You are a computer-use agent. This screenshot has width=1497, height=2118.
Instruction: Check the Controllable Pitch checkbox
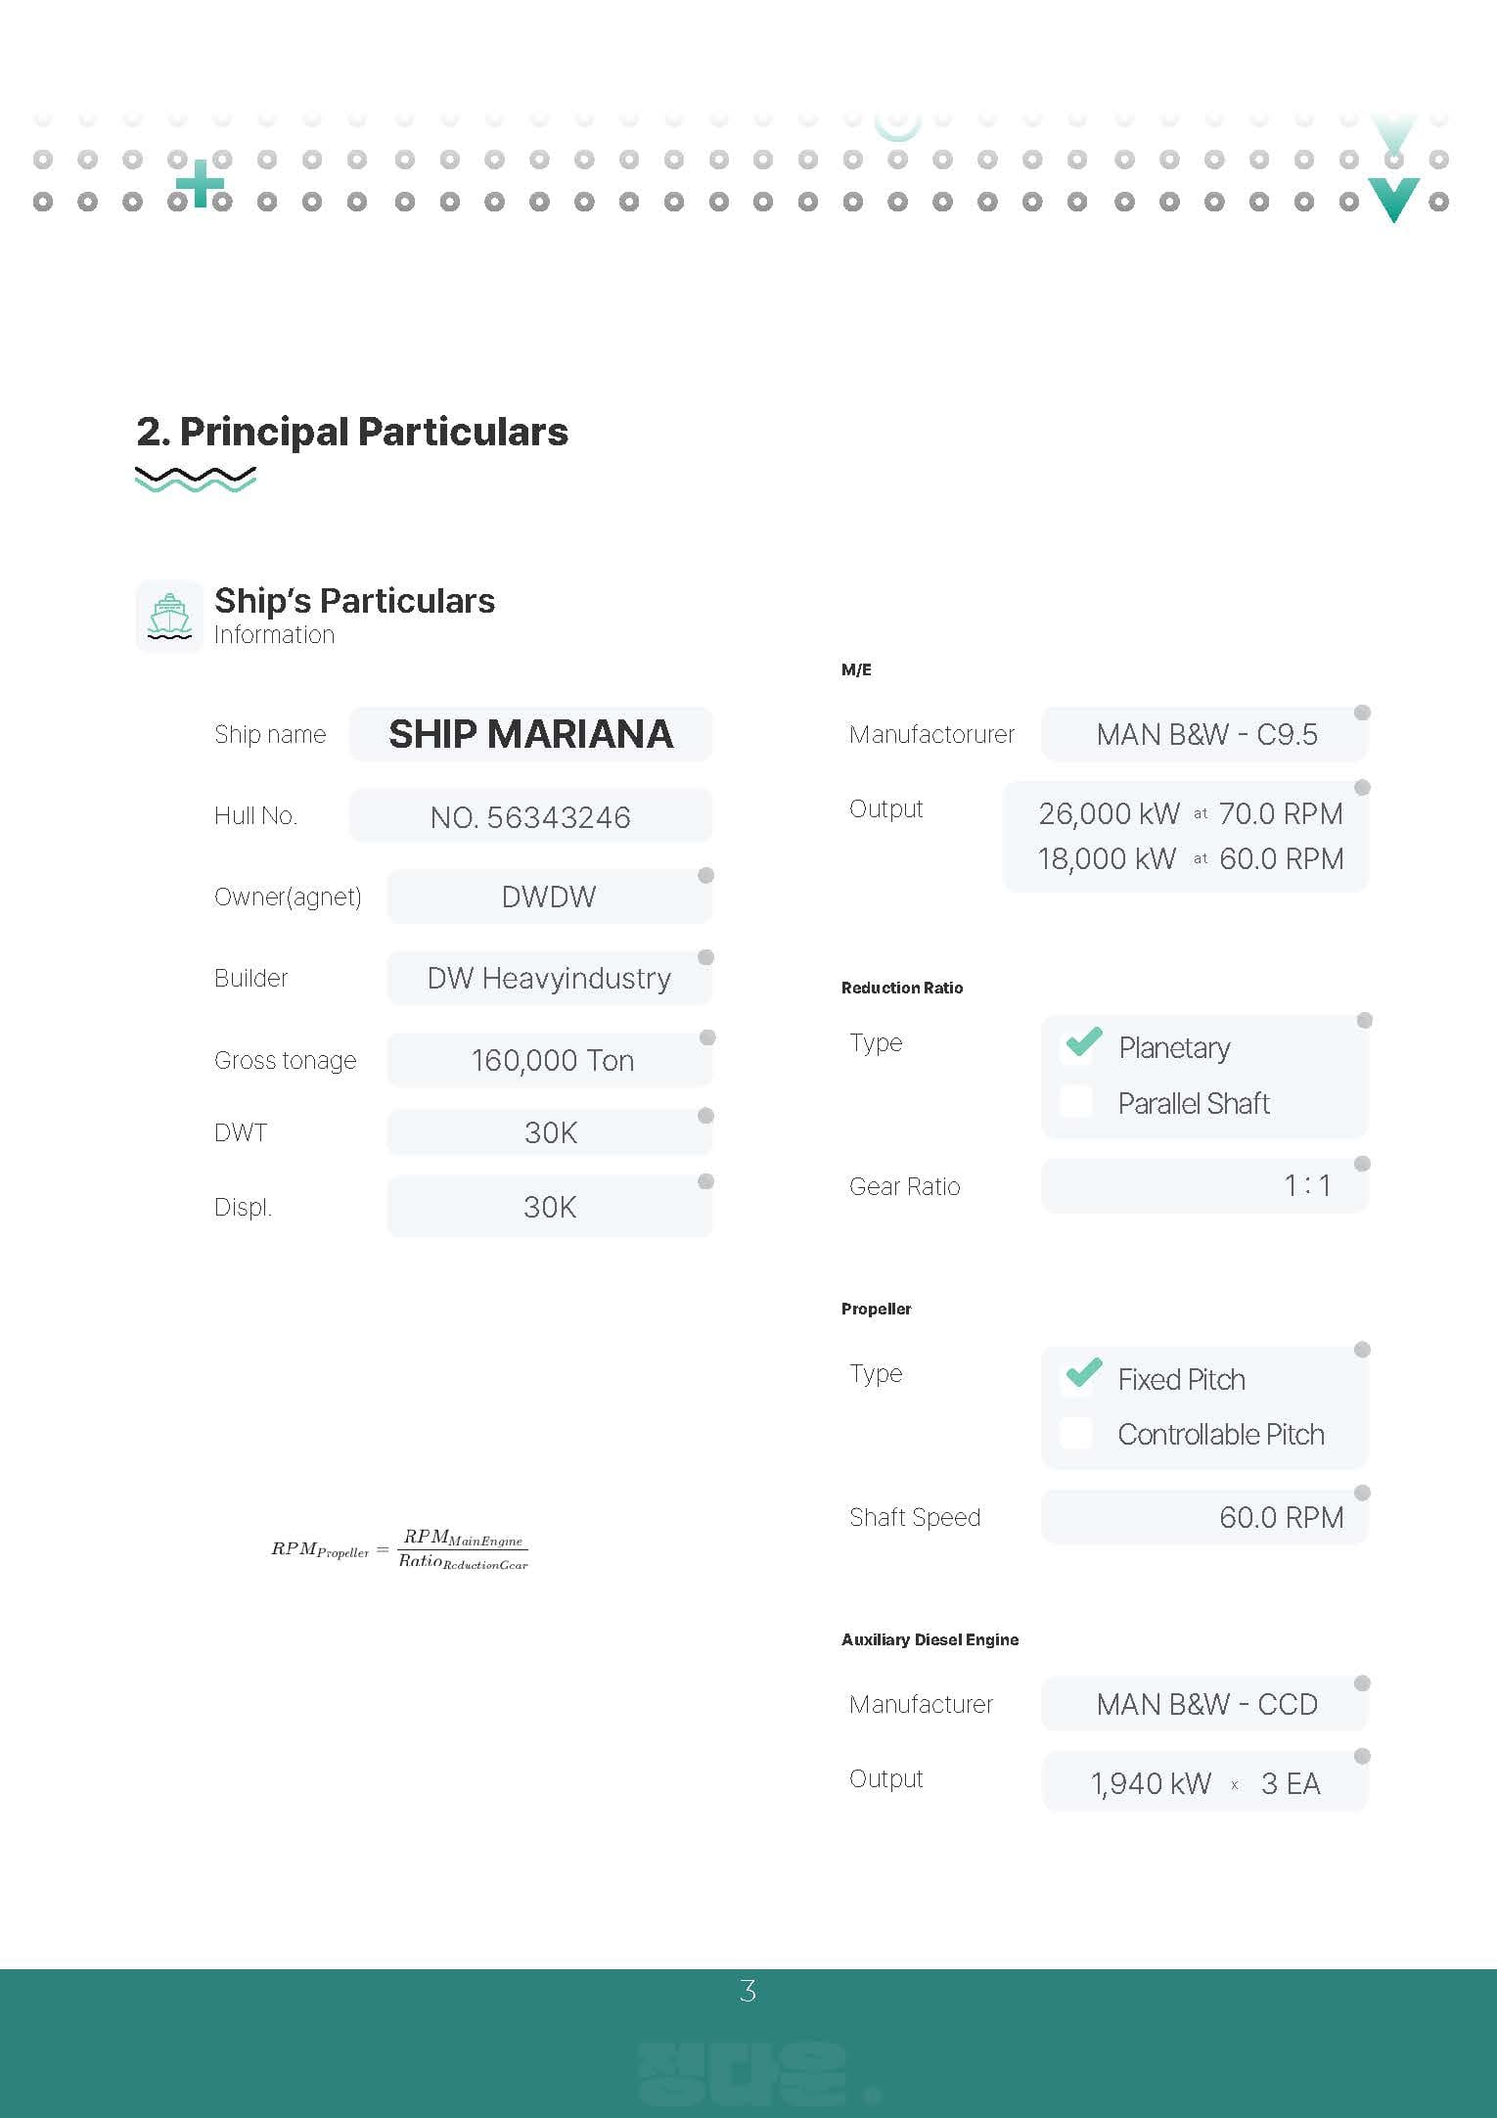click(x=1076, y=1434)
